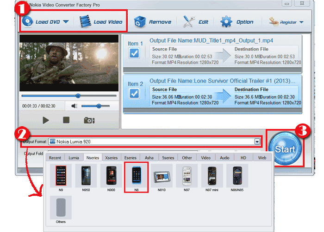The height and width of the screenshot is (232, 324).
Task: Expand the Register dropdown arrow
Action: click(301, 22)
